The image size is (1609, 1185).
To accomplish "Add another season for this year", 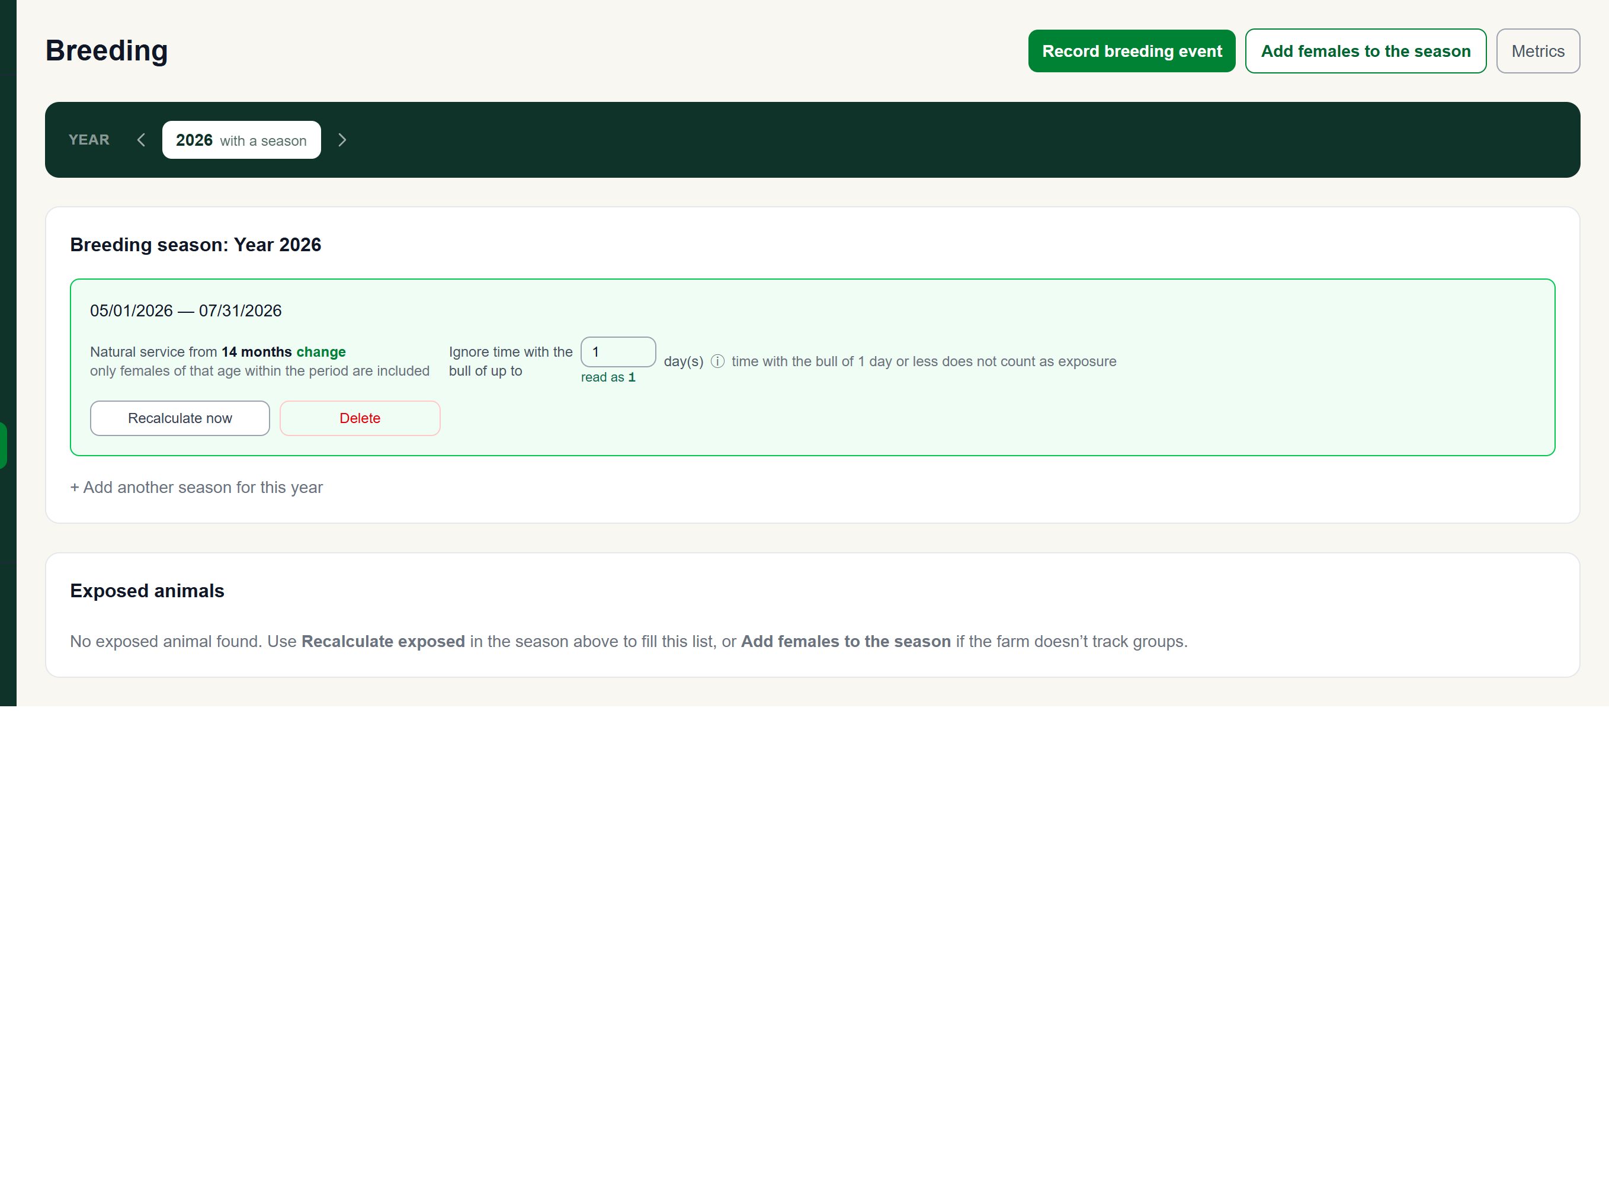I will [x=197, y=487].
